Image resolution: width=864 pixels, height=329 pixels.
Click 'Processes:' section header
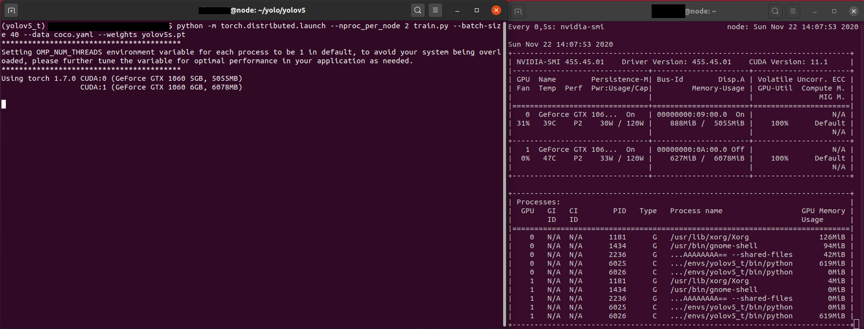538,202
